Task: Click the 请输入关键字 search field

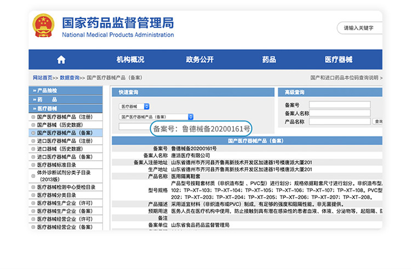Action: pyautogui.click(x=359, y=28)
